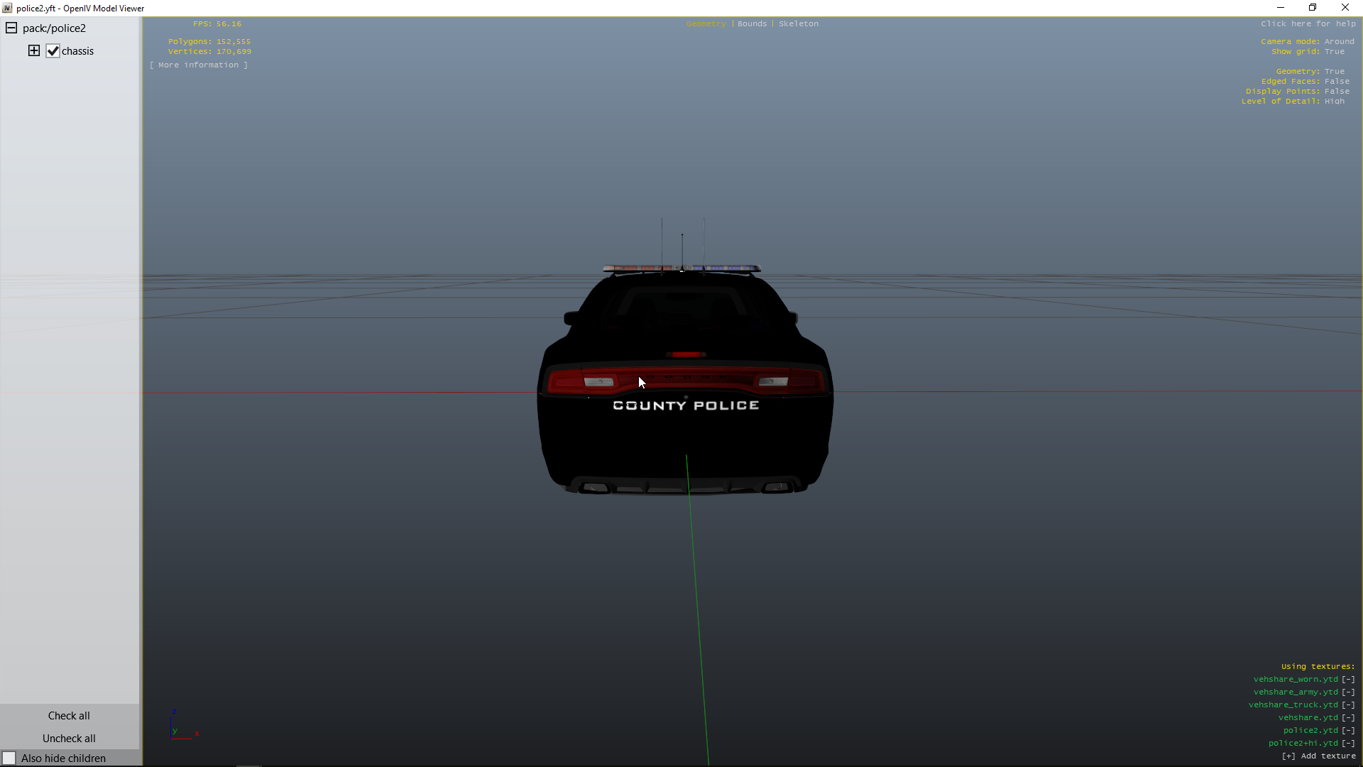This screenshot has height=767, width=1363.
Task: Click the [+] Add texture icon
Action: 1288,756
